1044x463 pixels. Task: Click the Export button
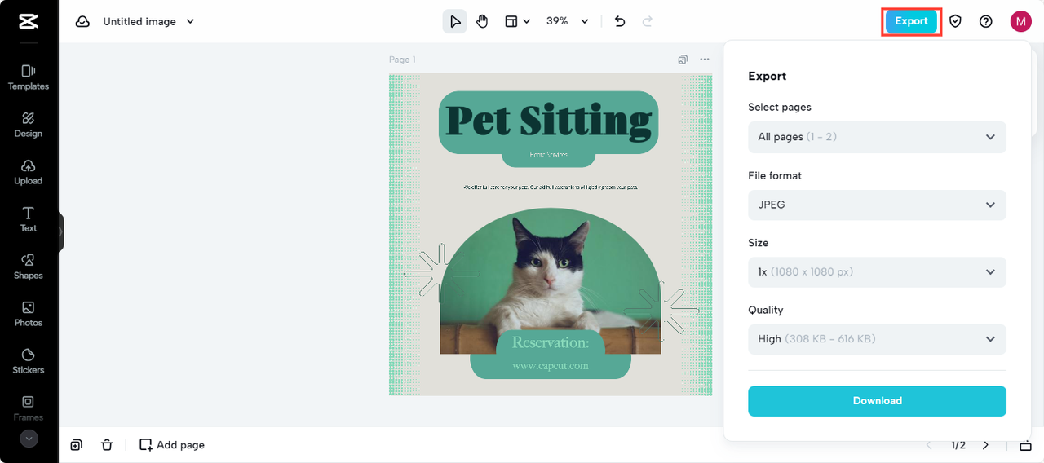pyautogui.click(x=911, y=21)
